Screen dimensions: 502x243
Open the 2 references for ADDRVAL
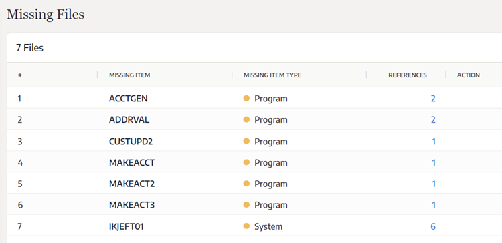tap(433, 120)
